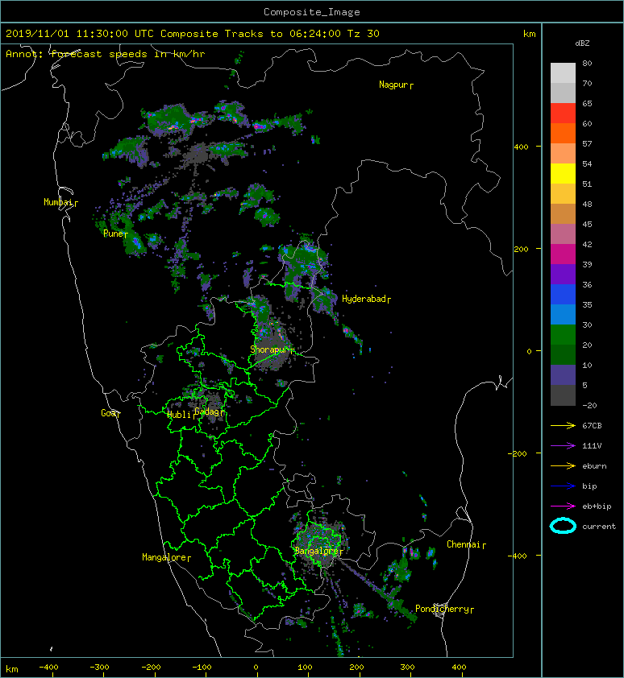This screenshot has width=624, height=678.
Task: Click the Pune city label
Action: tap(115, 234)
